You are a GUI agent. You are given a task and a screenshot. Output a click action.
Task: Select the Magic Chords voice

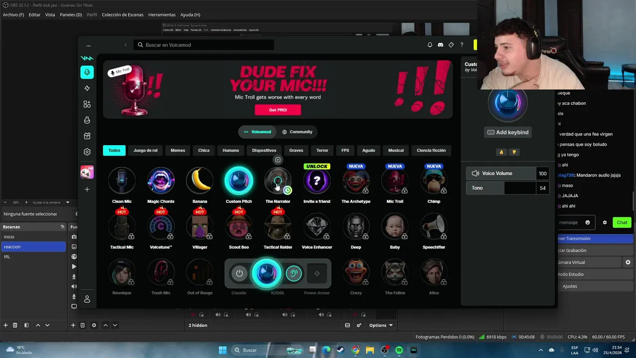pyautogui.click(x=161, y=180)
